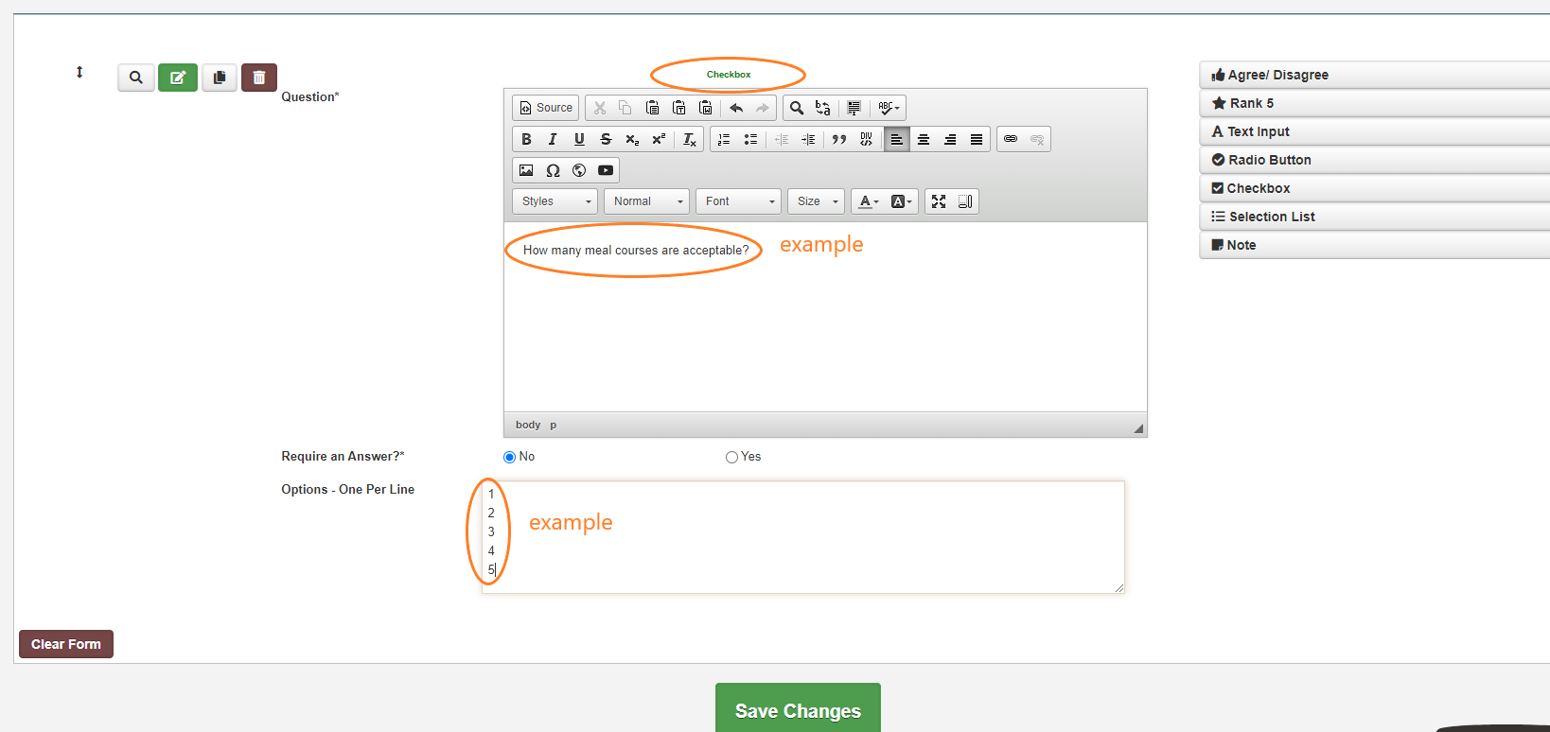This screenshot has height=732, width=1550.
Task: Insert a special character with the Omega icon
Action: 553,170
